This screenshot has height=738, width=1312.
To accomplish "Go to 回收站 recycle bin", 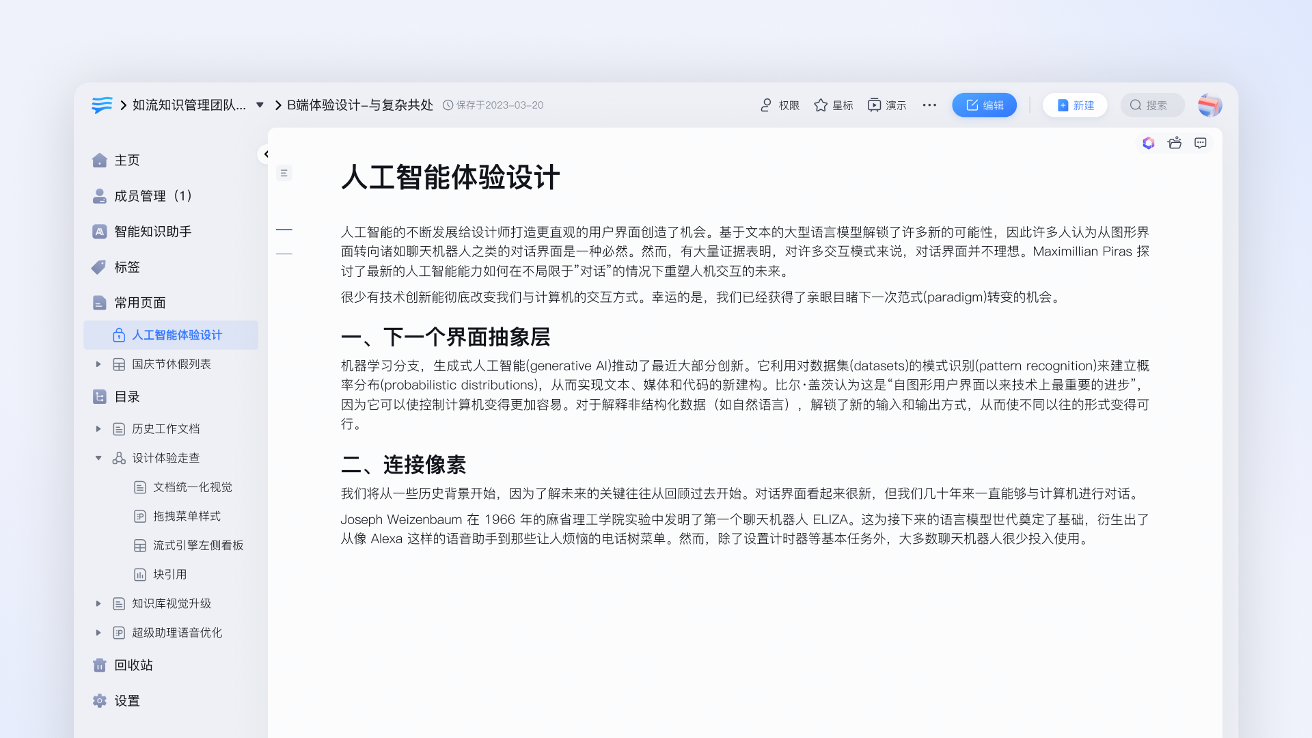I will 133,665.
